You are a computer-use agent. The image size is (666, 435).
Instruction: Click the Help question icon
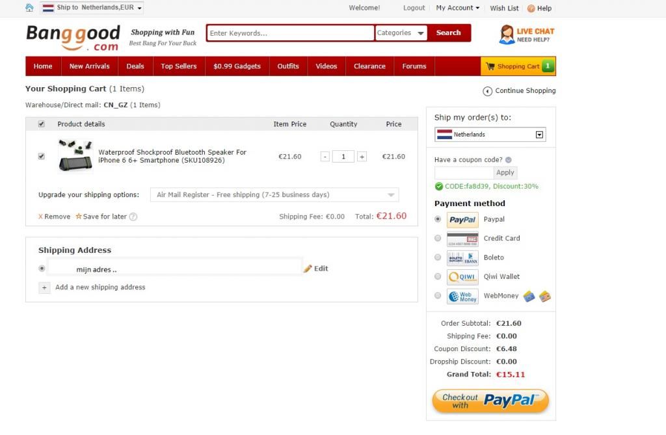coord(531,8)
